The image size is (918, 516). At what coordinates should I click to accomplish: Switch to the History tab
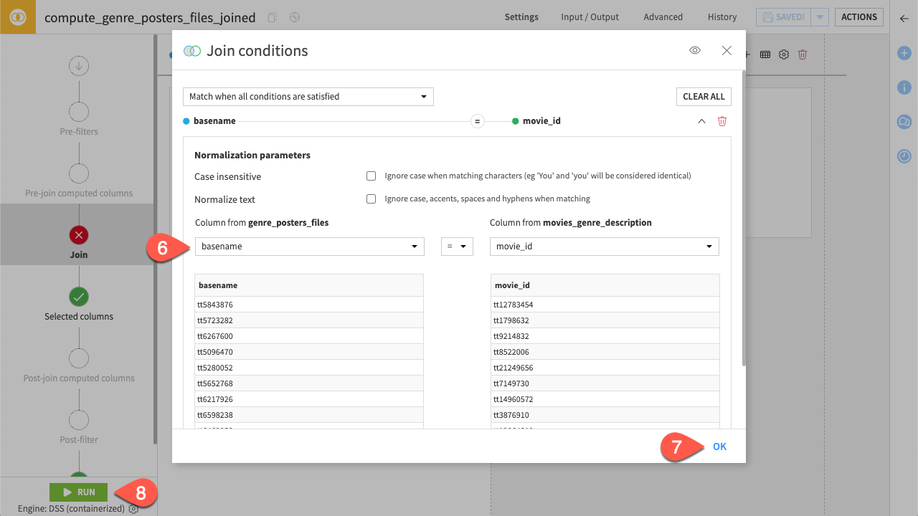(721, 17)
